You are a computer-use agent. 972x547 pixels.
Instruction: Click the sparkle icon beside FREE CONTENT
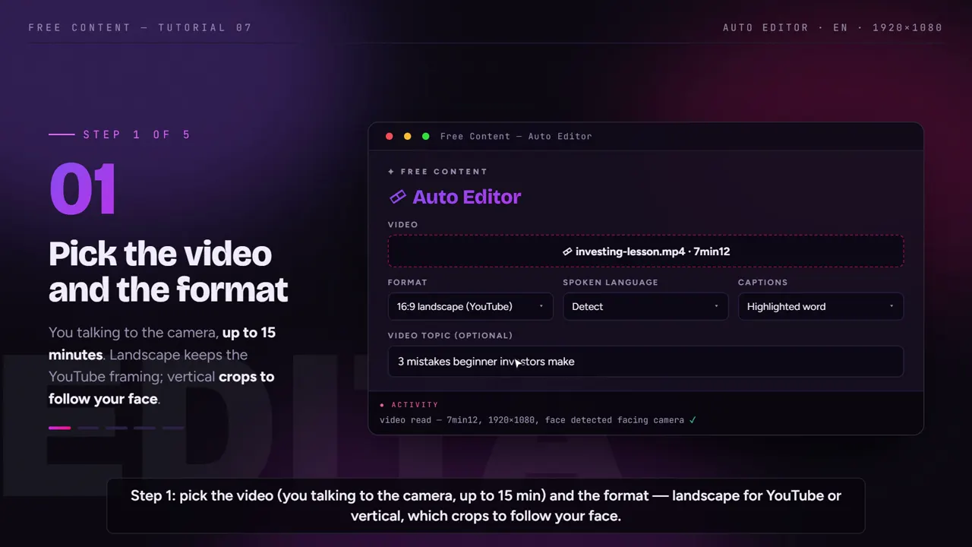coord(391,172)
